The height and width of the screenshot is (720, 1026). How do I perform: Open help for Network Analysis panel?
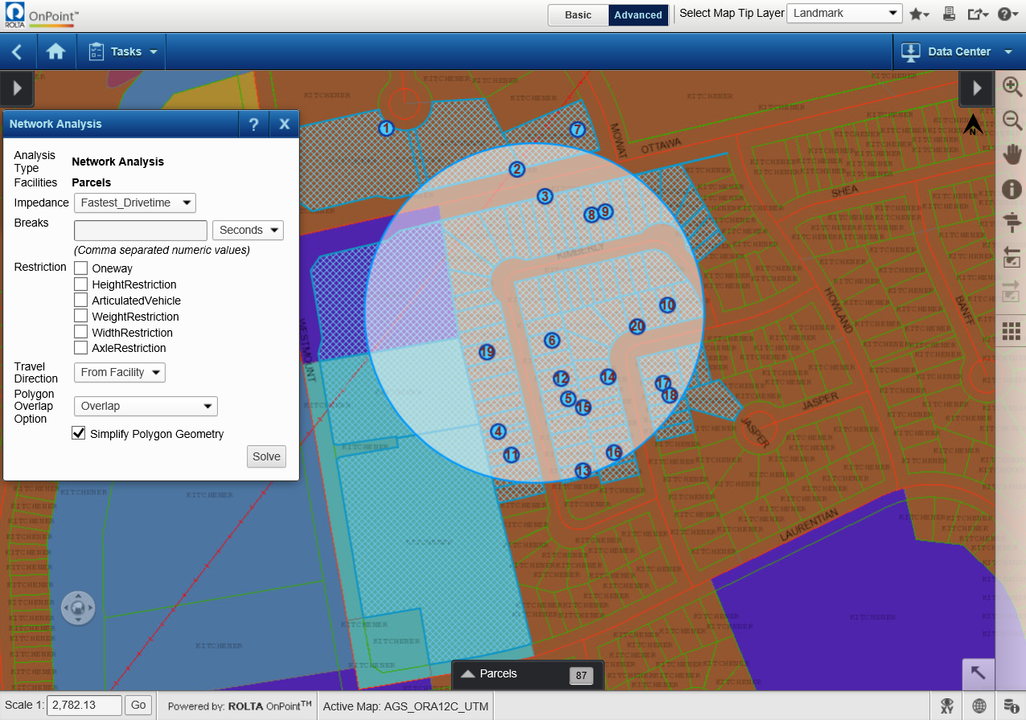point(254,125)
